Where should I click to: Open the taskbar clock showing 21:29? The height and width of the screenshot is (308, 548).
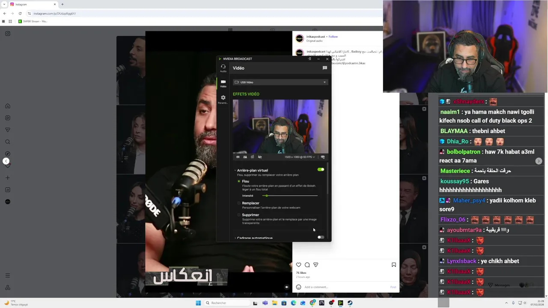pyautogui.click(x=537, y=303)
